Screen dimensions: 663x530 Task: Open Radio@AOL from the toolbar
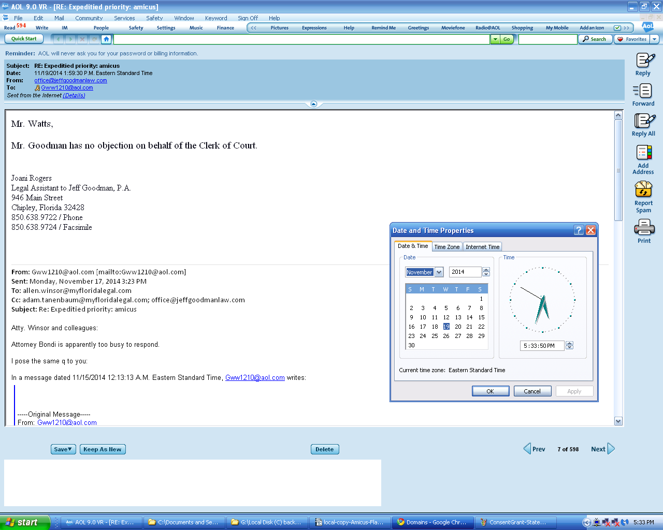point(488,28)
